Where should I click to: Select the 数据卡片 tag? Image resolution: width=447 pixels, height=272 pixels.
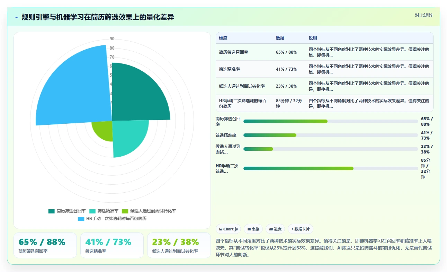click(301, 229)
